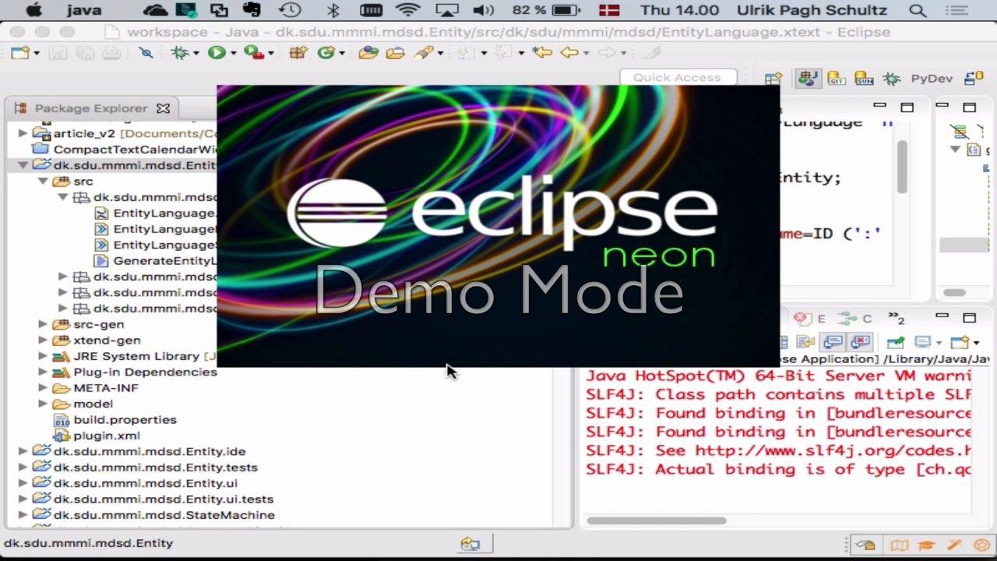Viewport: 997px width, 561px height.
Task: Select the Plug-in Dependencies node
Action: [135, 372]
